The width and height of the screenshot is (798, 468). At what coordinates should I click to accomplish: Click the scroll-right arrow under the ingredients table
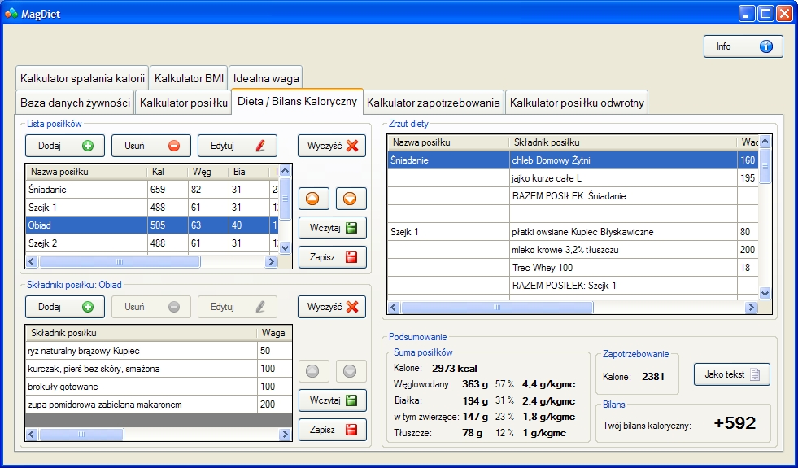tap(285, 435)
